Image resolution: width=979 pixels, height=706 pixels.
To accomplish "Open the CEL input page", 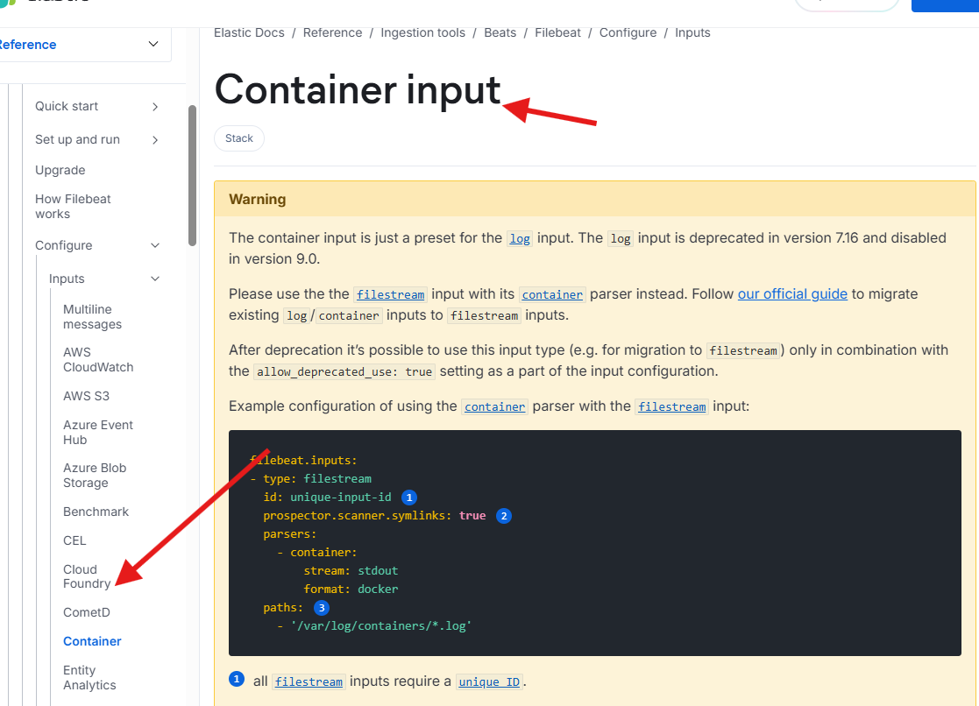I will pyautogui.click(x=74, y=540).
